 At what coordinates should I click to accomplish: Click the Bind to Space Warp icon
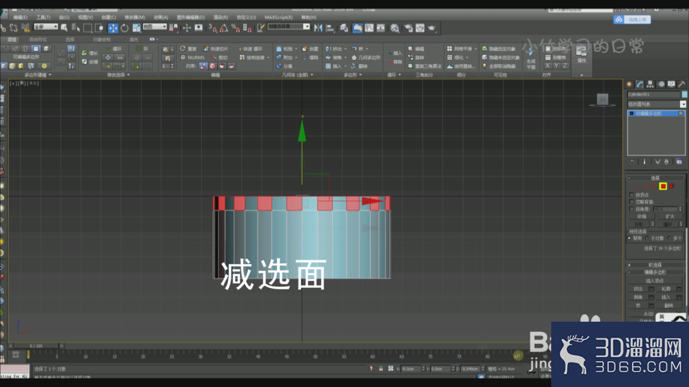25,28
